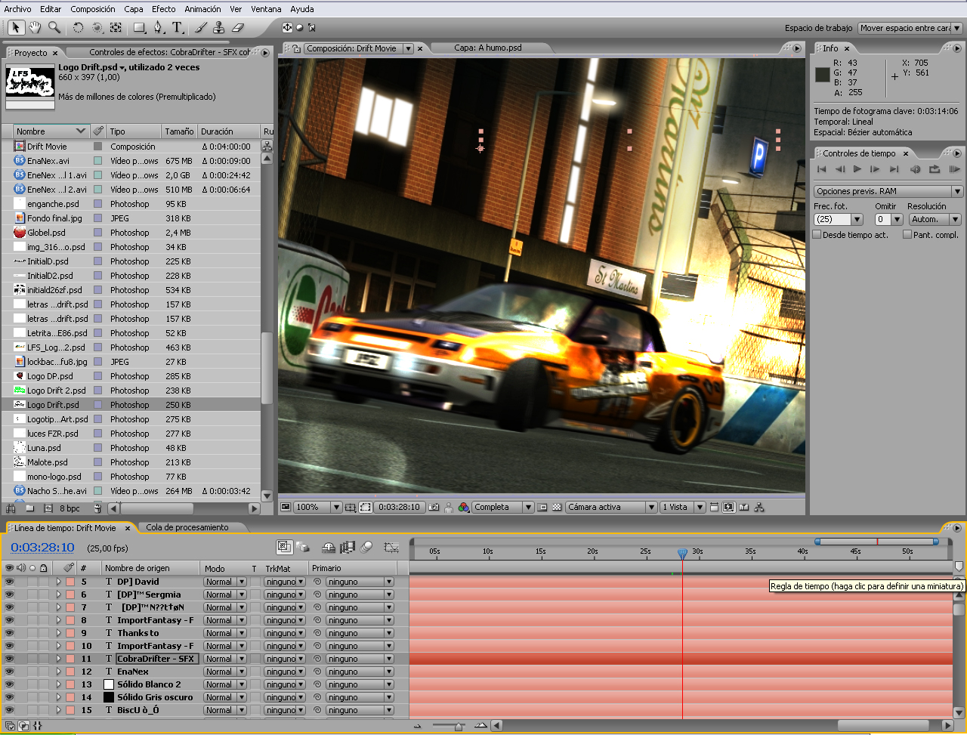Open the Resolución 'Autom.' dropdown
Viewport: 967px width, 735px height.
[x=935, y=219]
